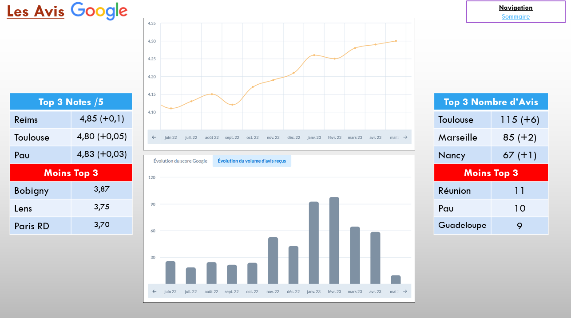The height and width of the screenshot is (318, 571).
Task: Click the Les Avis page title
Action: tap(36, 12)
